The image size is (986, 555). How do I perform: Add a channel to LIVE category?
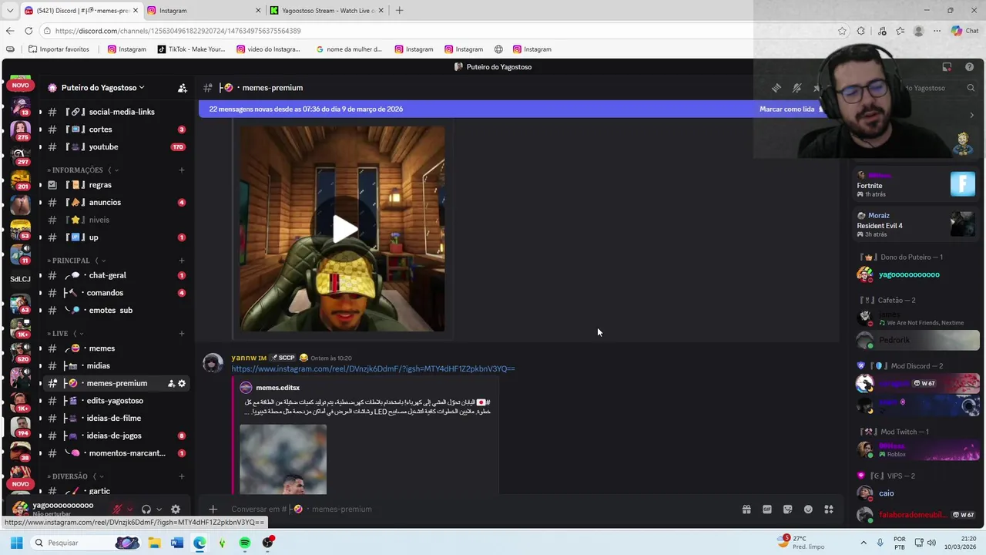182,334
